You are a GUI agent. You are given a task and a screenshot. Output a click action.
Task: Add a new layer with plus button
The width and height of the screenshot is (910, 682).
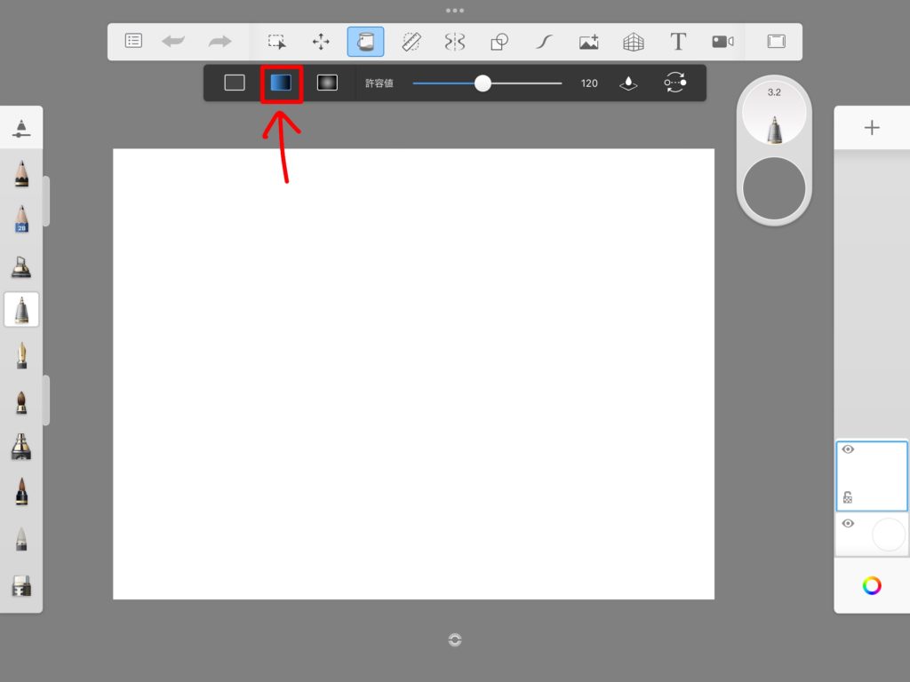click(872, 128)
